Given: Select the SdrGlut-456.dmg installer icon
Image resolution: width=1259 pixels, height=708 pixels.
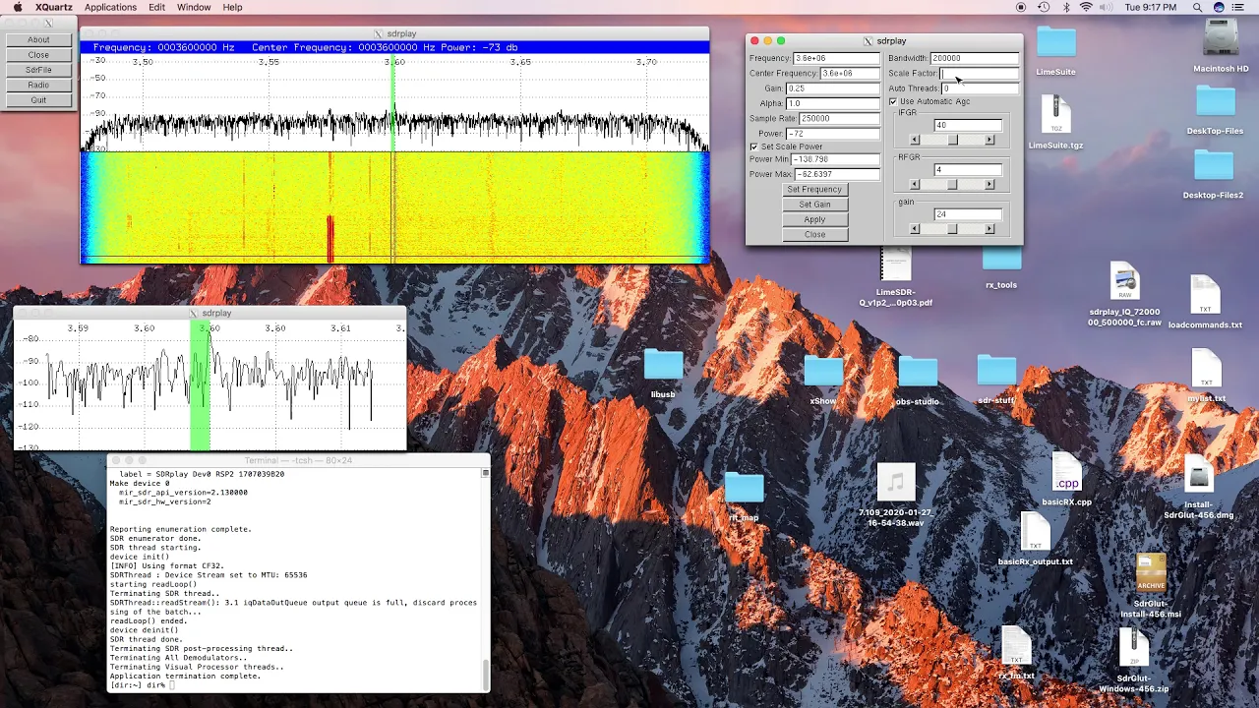Looking at the screenshot, I should point(1198,474).
